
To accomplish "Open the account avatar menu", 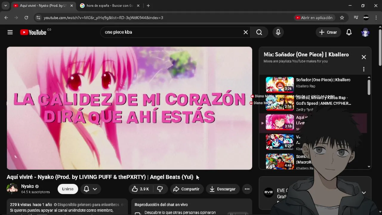I will (x=365, y=32).
